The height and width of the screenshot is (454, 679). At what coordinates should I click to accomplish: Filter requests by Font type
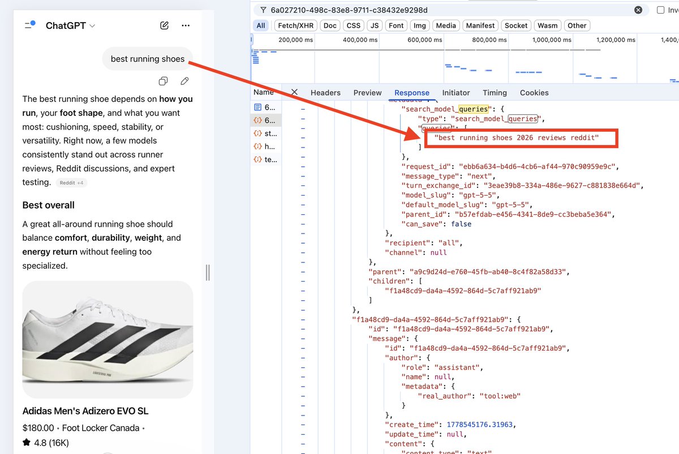[x=397, y=25]
